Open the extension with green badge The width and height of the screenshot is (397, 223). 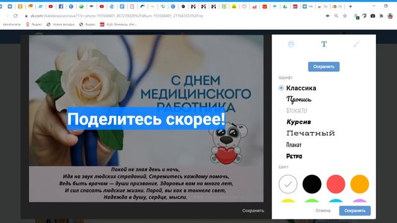tap(357, 16)
